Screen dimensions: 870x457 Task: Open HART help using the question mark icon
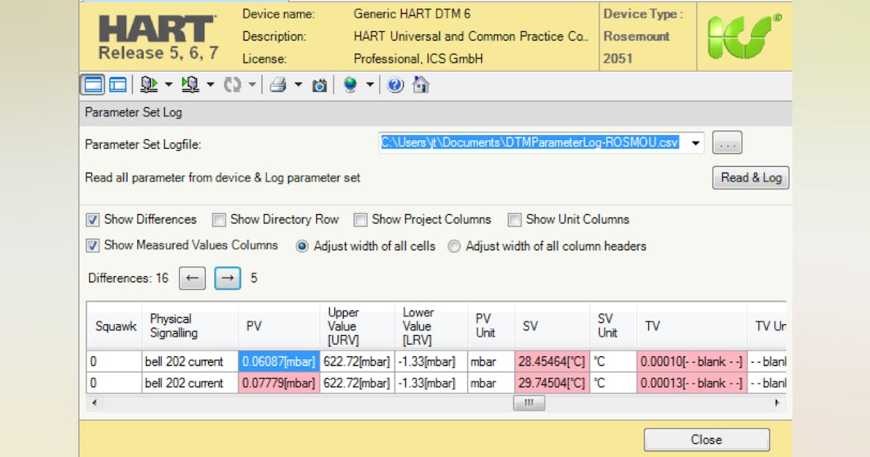pyautogui.click(x=396, y=85)
